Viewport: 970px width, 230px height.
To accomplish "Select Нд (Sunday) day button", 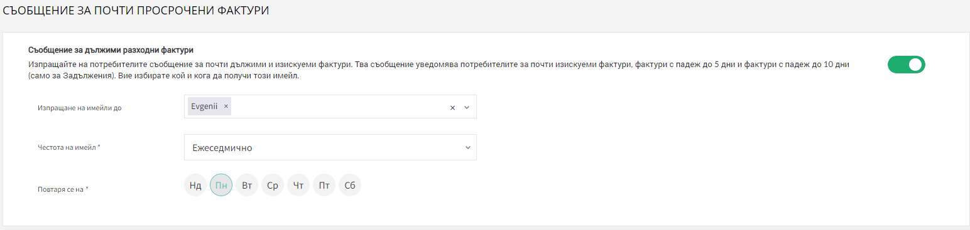I will click(x=195, y=186).
